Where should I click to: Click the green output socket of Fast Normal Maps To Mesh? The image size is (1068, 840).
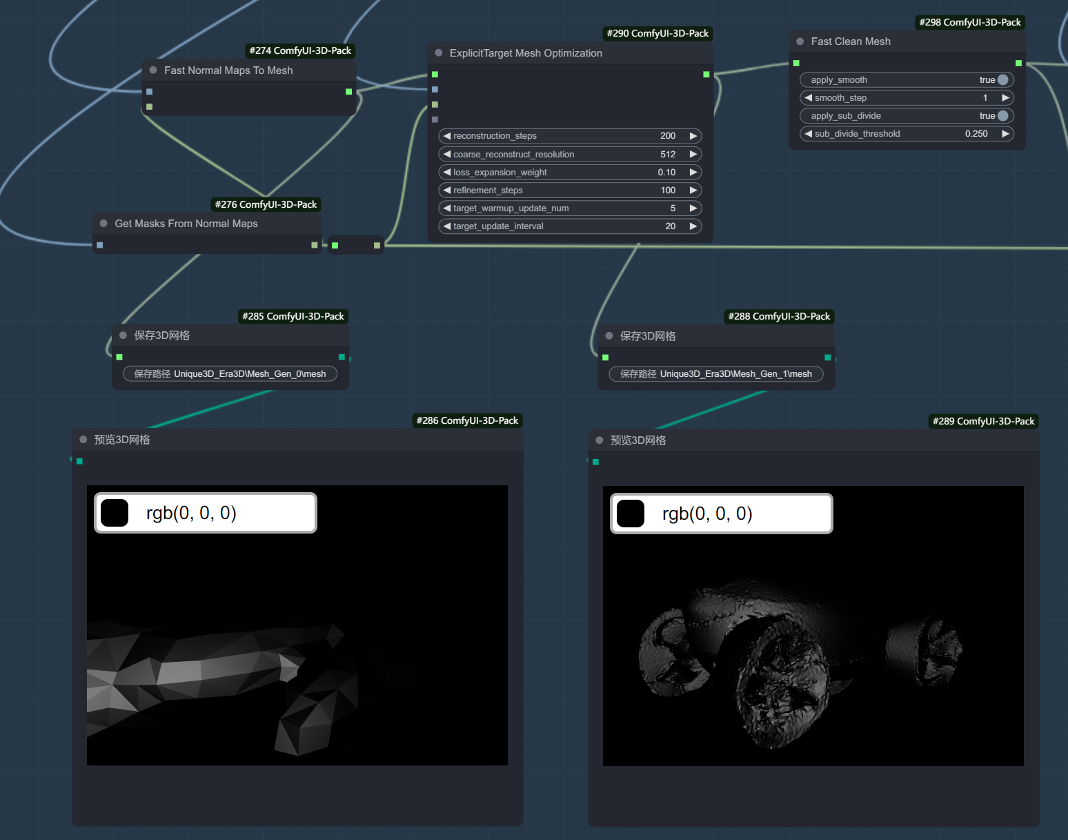tap(349, 92)
